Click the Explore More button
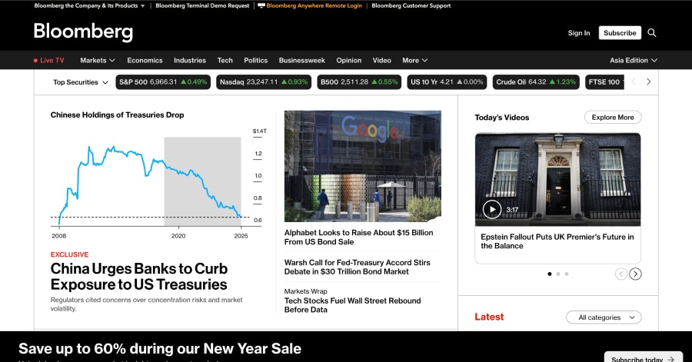This screenshot has width=692, height=362. pos(613,118)
